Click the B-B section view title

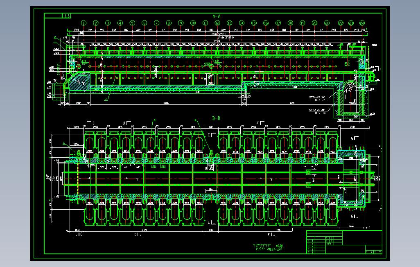coord(216,118)
